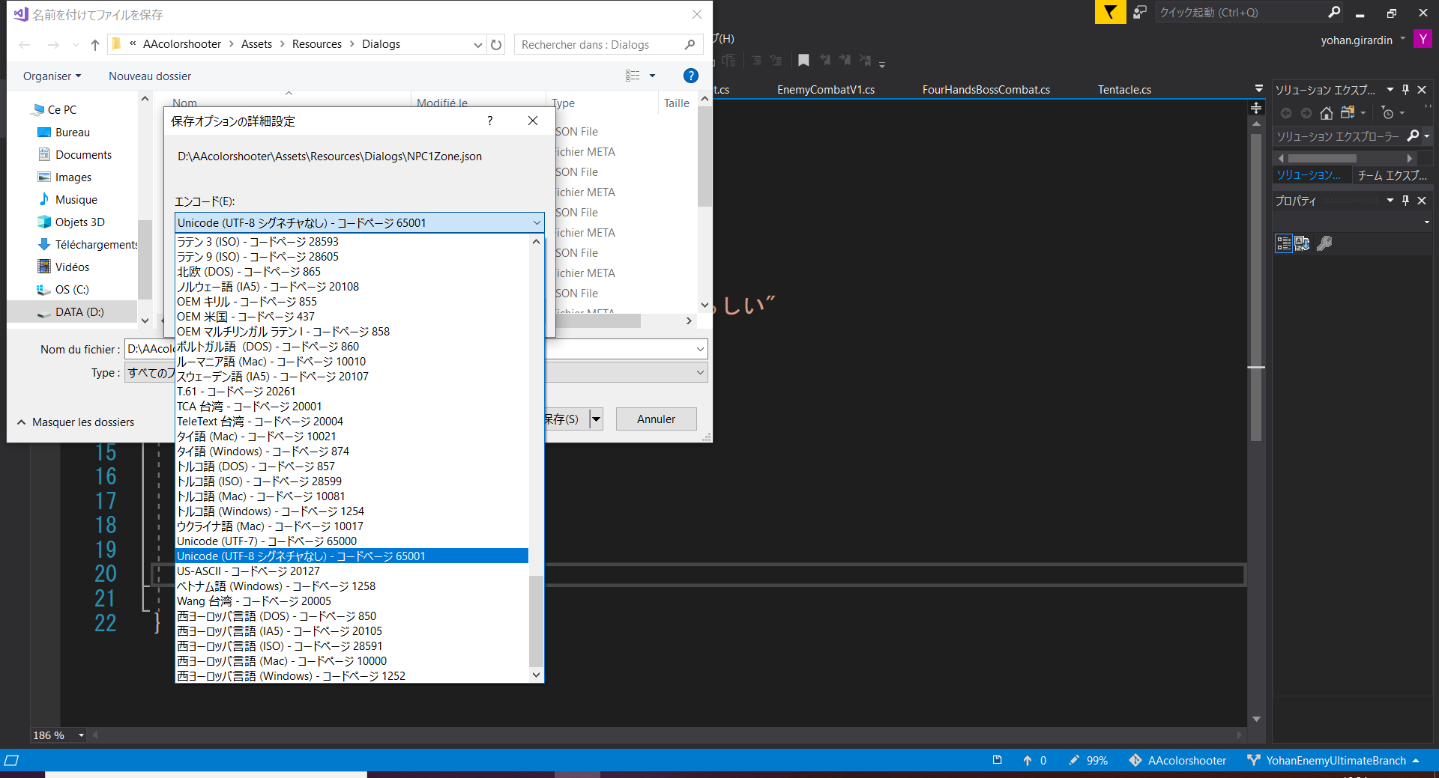Screen dimensions: 1439x778
Task: Open the zoom level 186 % dropdown
Action: [x=81, y=735]
